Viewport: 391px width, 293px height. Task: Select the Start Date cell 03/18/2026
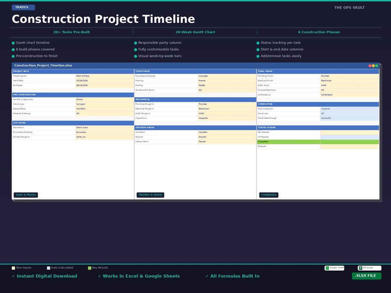point(105,81)
